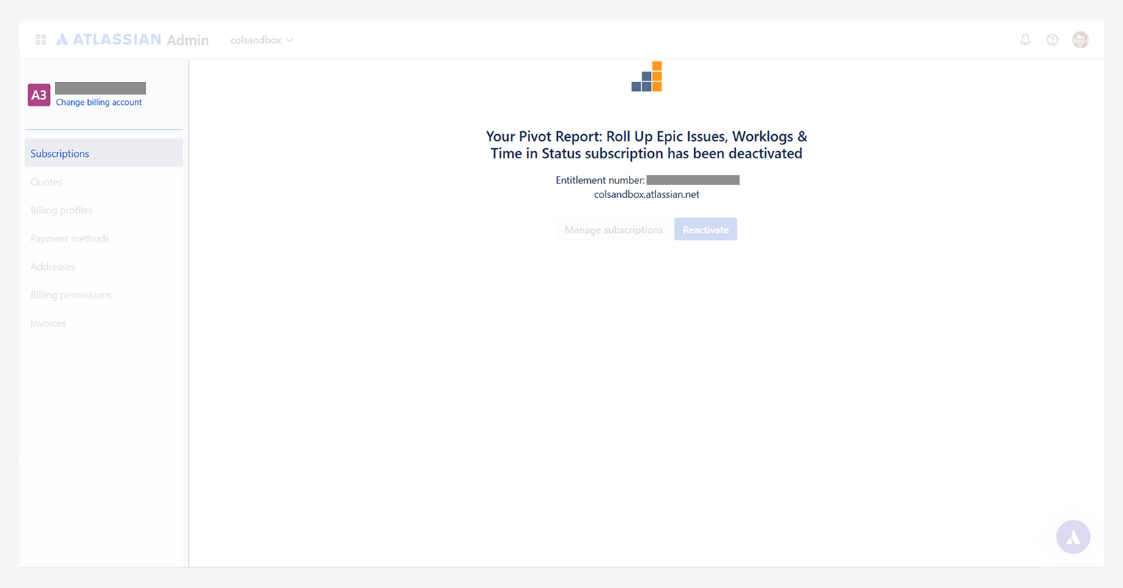Click the Pivot Report app logo
Screen dimensions: 1123x588
(x=647, y=77)
